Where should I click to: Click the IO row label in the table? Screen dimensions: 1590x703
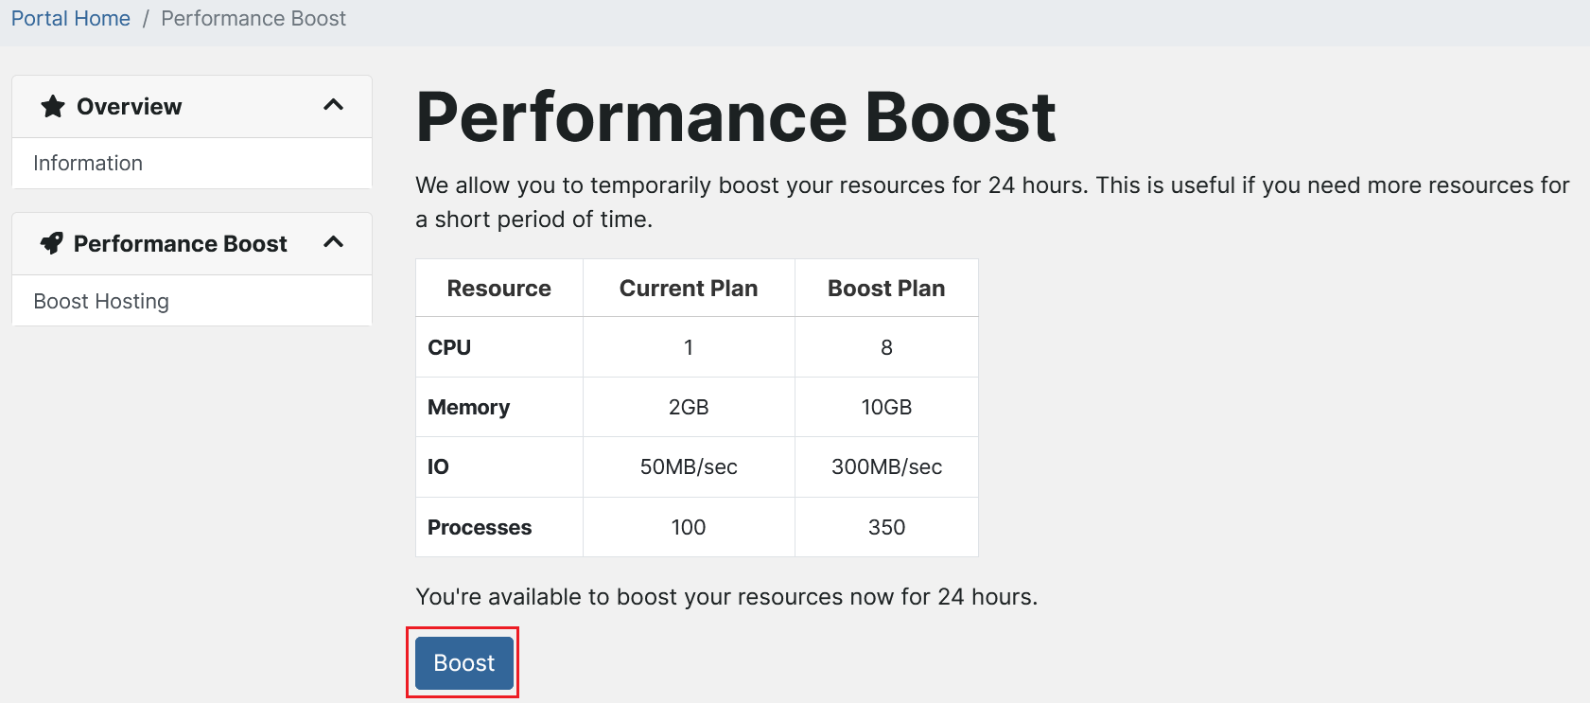(x=438, y=466)
